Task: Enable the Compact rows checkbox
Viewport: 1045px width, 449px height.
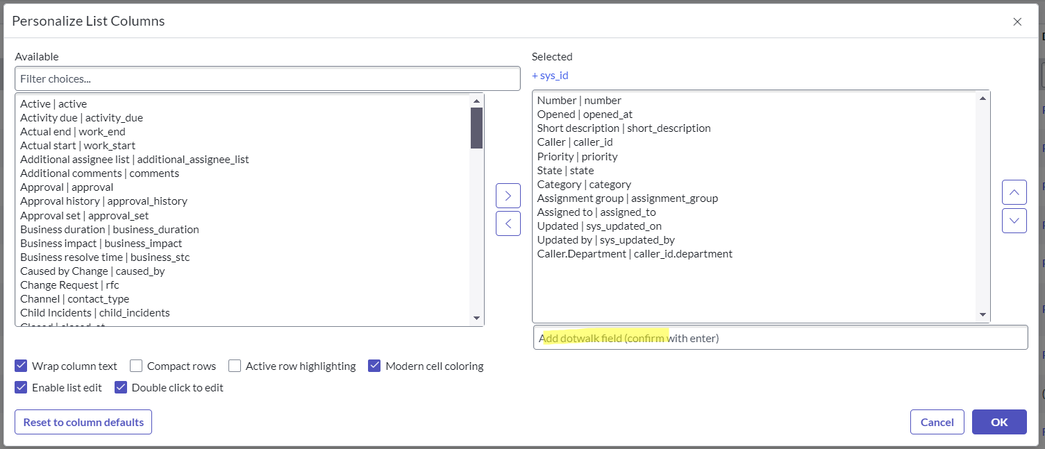Action: (137, 366)
